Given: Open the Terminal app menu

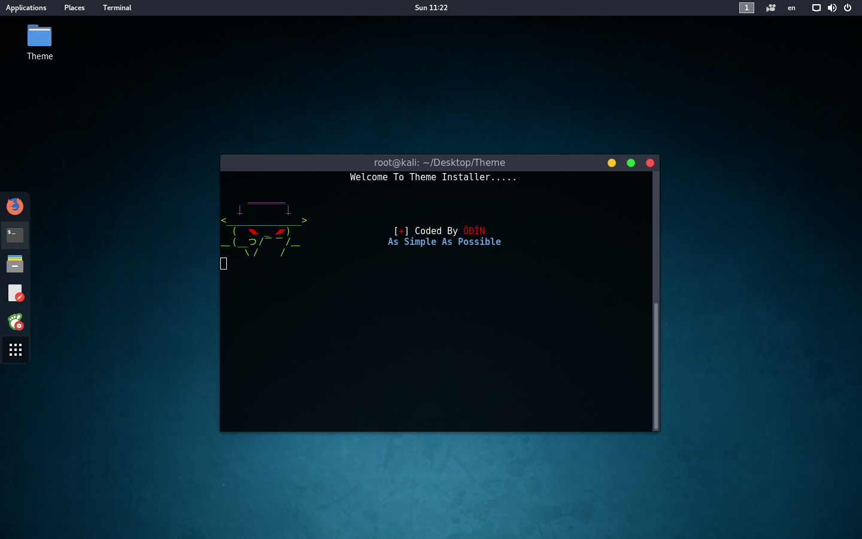Looking at the screenshot, I should [117, 8].
